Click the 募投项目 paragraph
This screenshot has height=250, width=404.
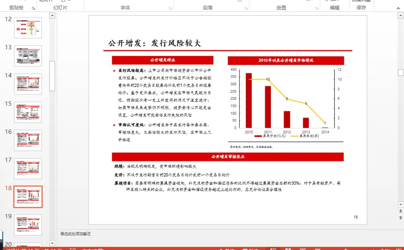coord(227,186)
